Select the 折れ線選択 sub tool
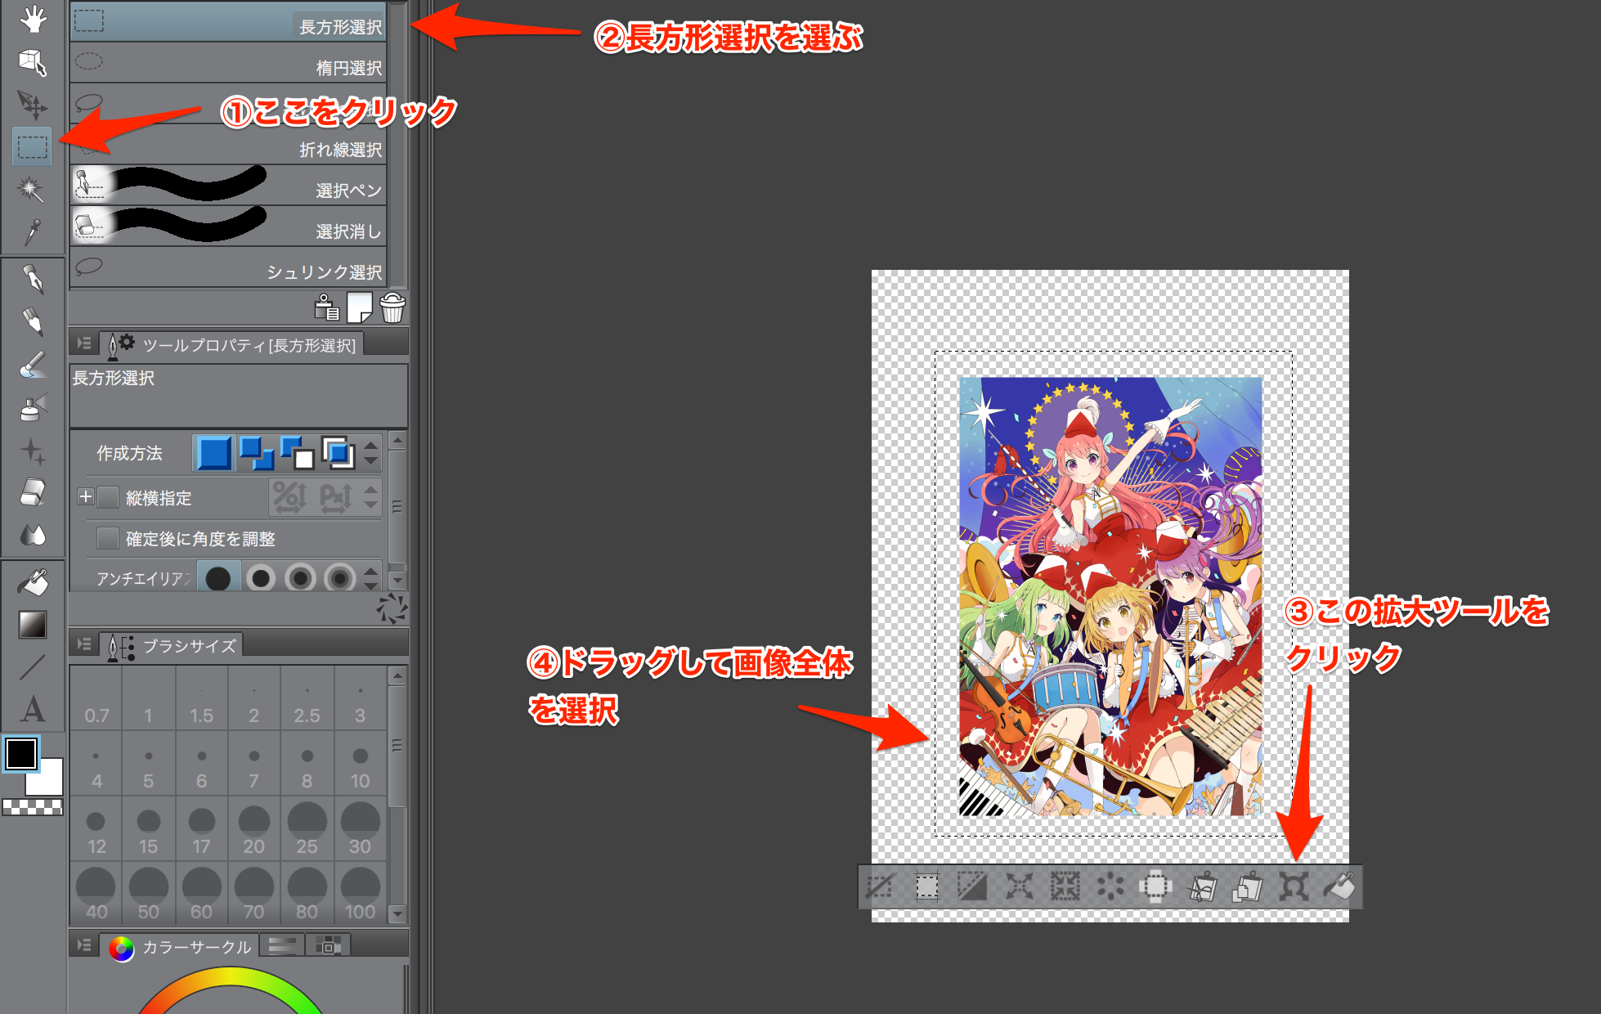The width and height of the screenshot is (1601, 1014). click(228, 145)
